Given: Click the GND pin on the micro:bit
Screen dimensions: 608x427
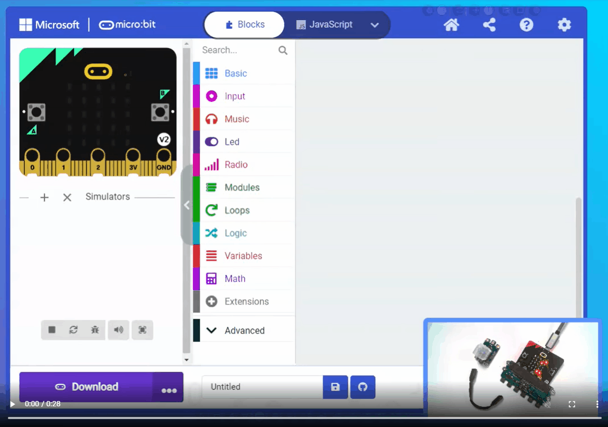Looking at the screenshot, I should point(164,161).
